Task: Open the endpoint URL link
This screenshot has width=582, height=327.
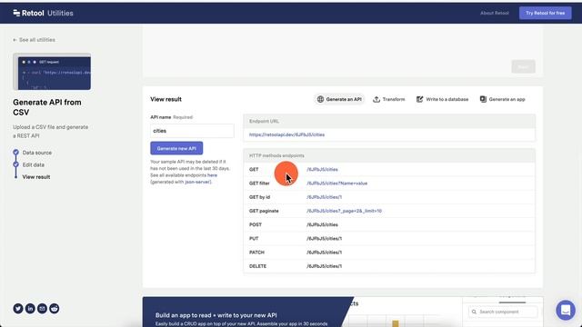Action: [286, 134]
